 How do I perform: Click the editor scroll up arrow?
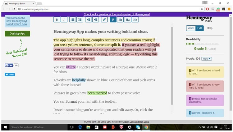point(172,24)
